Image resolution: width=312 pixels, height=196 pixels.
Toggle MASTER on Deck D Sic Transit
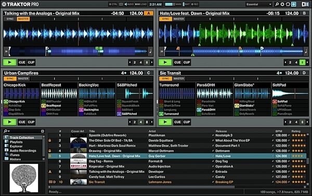tap(179, 79)
